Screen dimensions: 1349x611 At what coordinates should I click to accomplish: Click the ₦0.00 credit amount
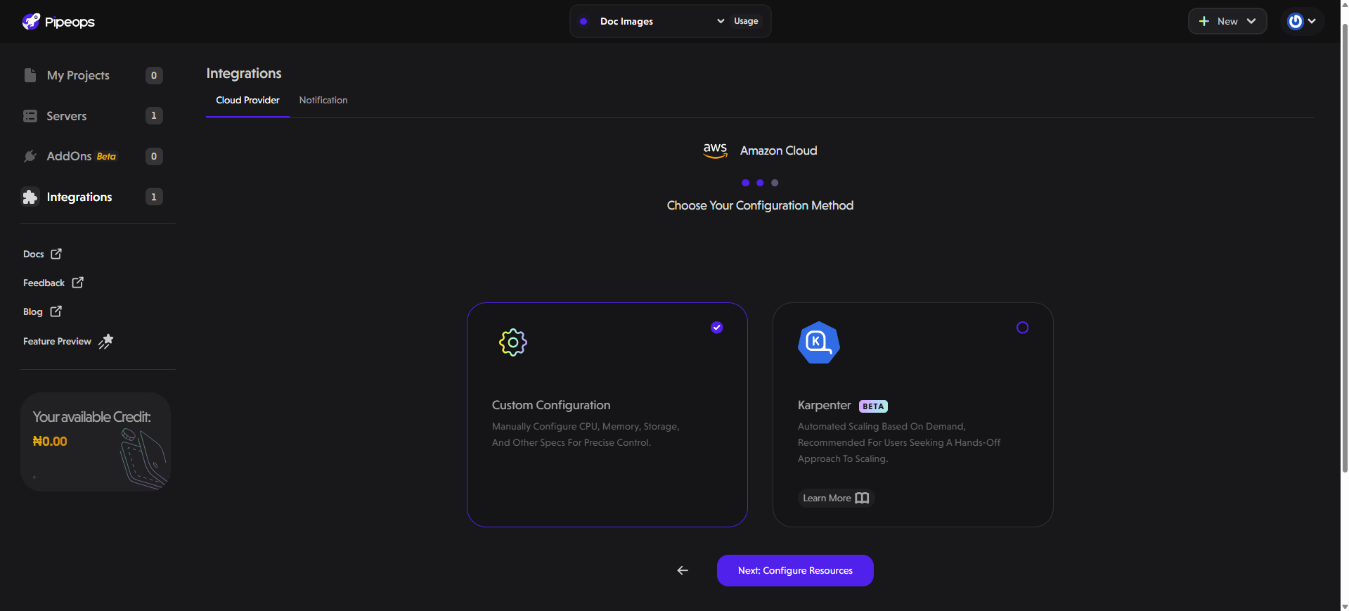(x=50, y=442)
